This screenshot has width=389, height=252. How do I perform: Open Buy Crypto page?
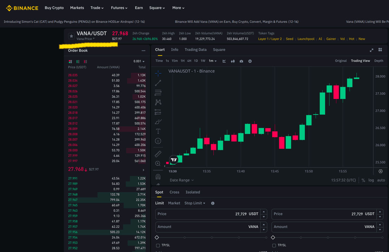[x=54, y=8]
